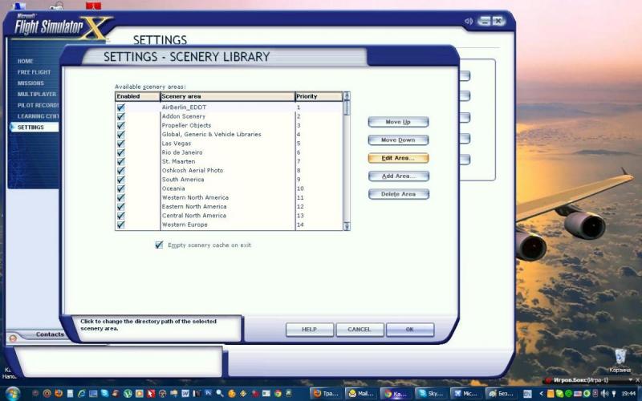Launch Firefox from the quick launch bar
The width and height of the screenshot is (642, 401).
(x=58, y=394)
